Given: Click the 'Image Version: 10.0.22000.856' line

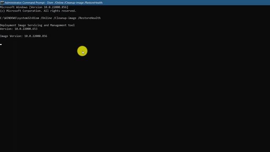Looking at the screenshot, I should pyautogui.click(x=24, y=36).
